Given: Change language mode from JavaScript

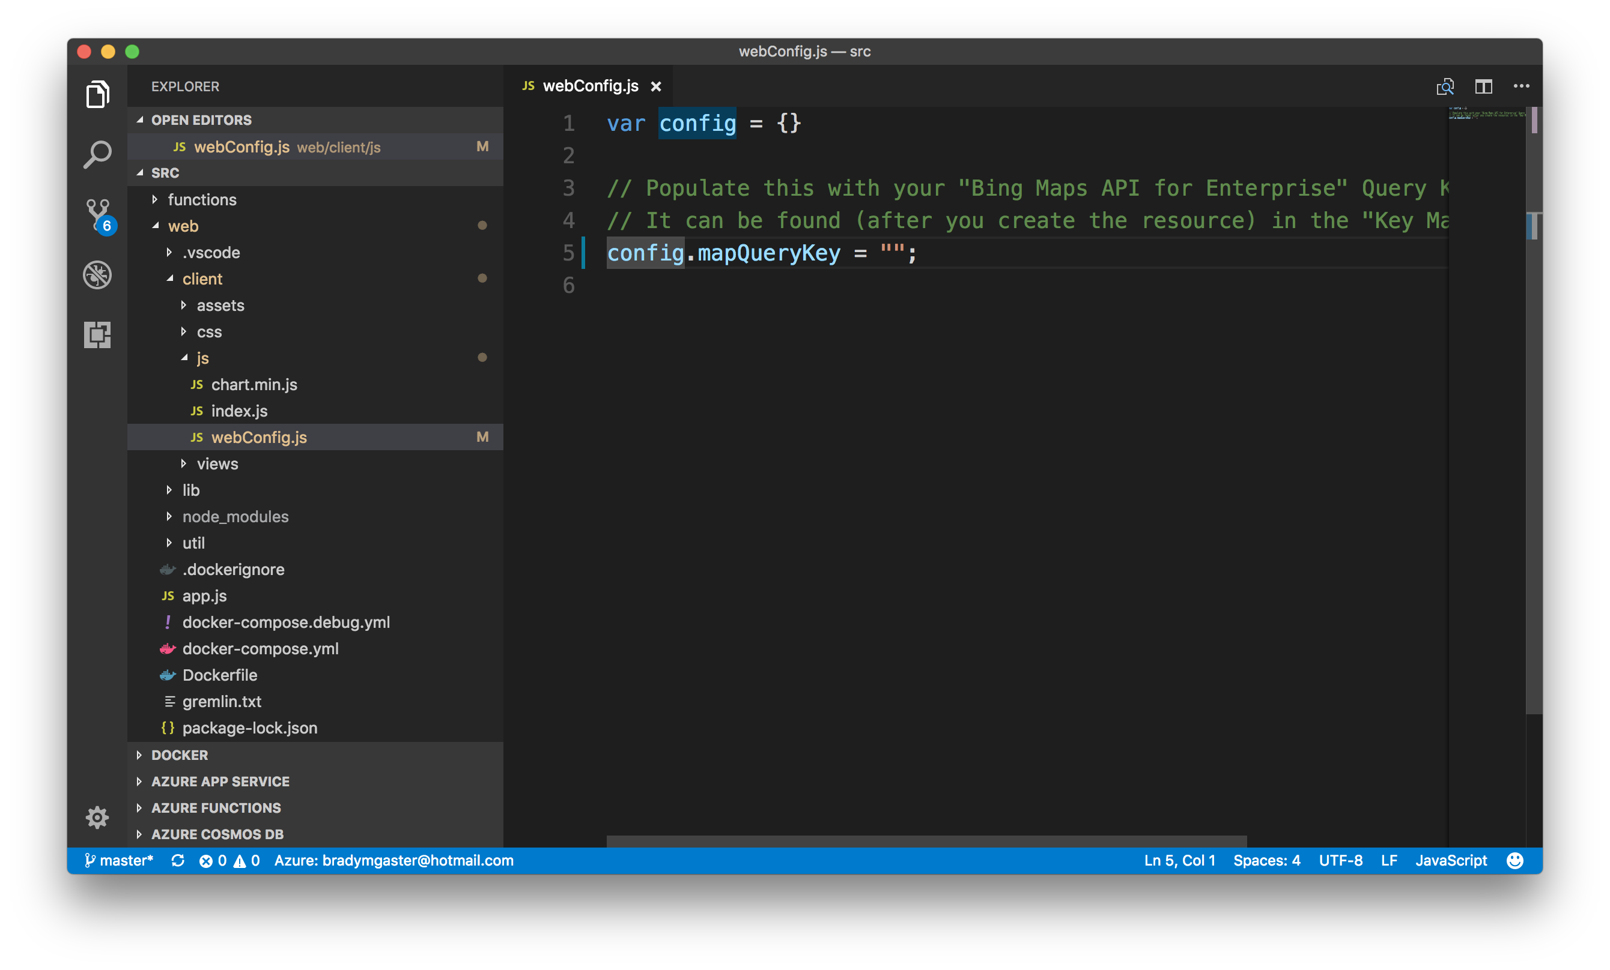Looking at the screenshot, I should point(1451,860).
